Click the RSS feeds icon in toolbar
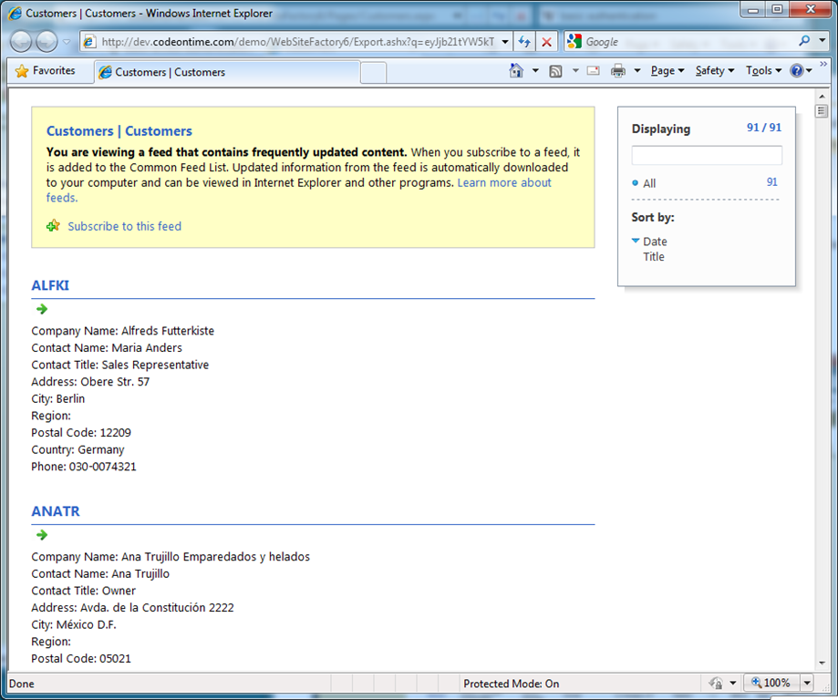Image resolution: width=838 pixels, height=700 pixels. [x=555, y=71]
